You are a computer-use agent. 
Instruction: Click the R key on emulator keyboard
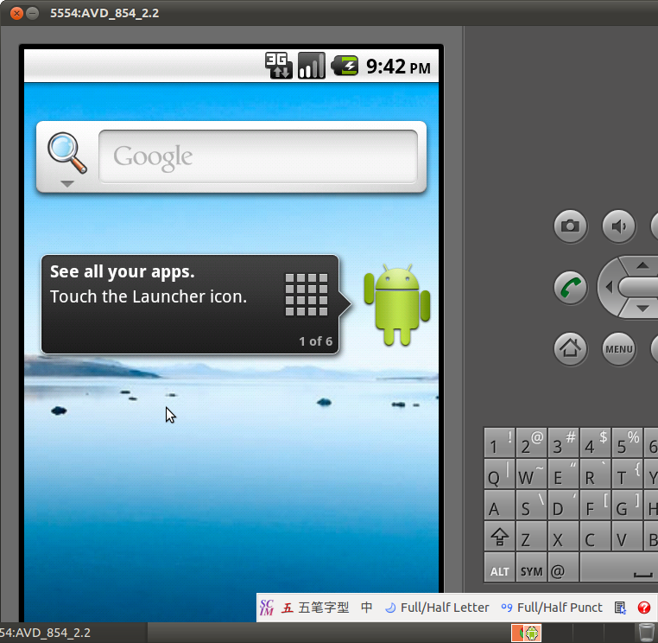click(595, 474)
